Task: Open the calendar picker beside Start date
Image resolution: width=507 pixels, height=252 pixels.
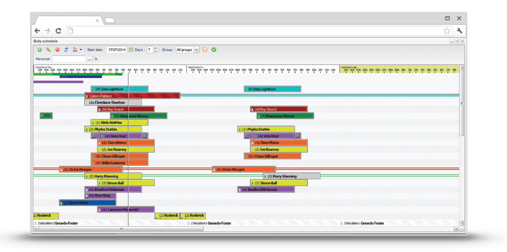Action: [130, 50]
